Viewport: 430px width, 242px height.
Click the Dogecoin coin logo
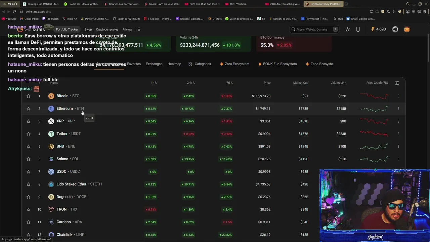[x=51, y=197]
